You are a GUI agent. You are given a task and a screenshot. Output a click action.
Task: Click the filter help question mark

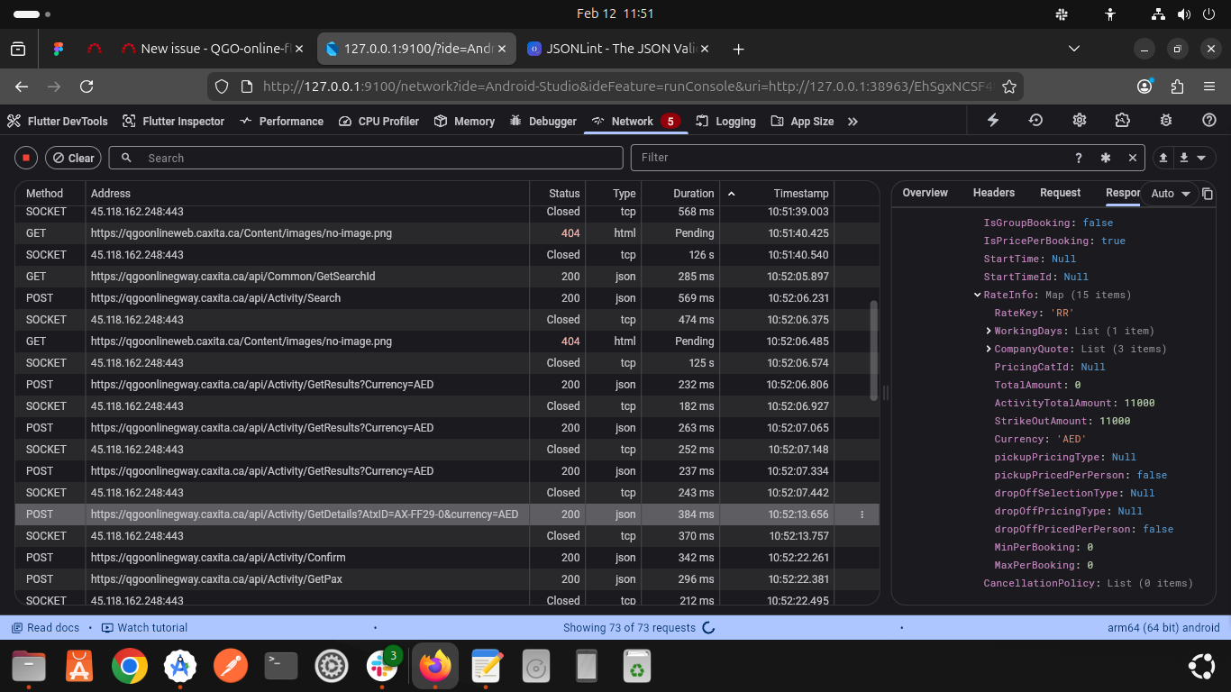click(x=1079, y=158)
